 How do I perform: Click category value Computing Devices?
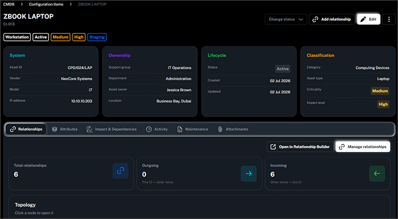372,68
